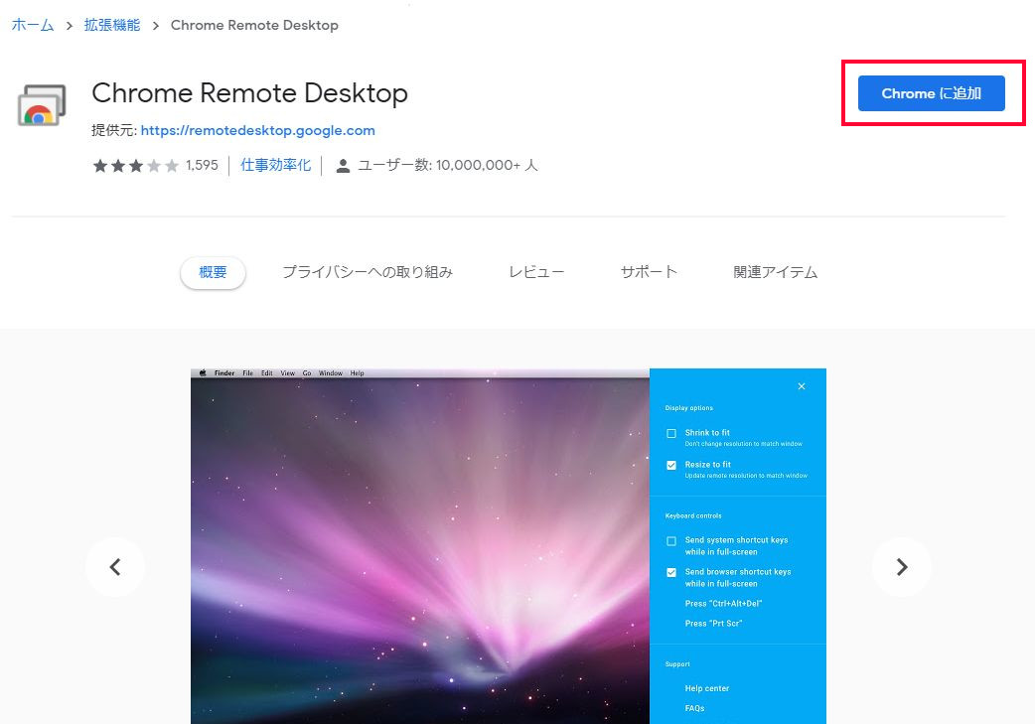
Task: Open the 仕事効率化 category link
Action: pos(275,165)
